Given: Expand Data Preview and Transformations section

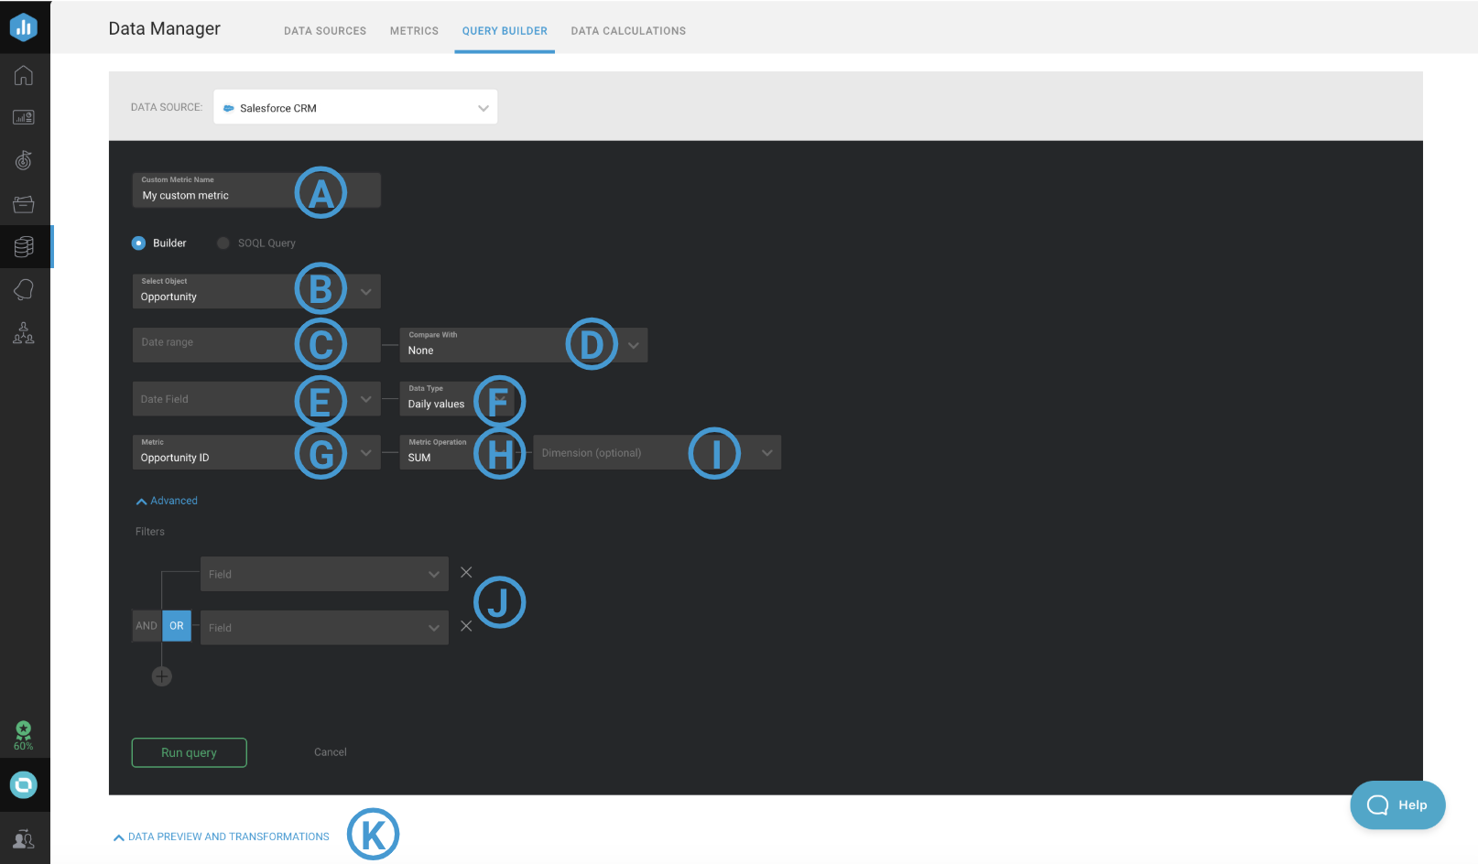Looking at the screenshot, I should click(221, 837).
